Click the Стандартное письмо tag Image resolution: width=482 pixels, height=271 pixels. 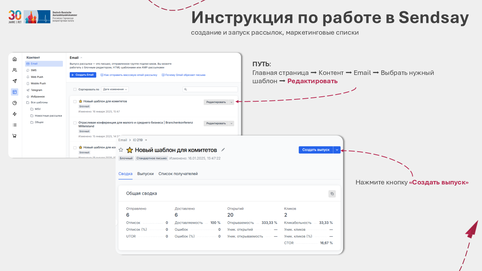(151, 158)
